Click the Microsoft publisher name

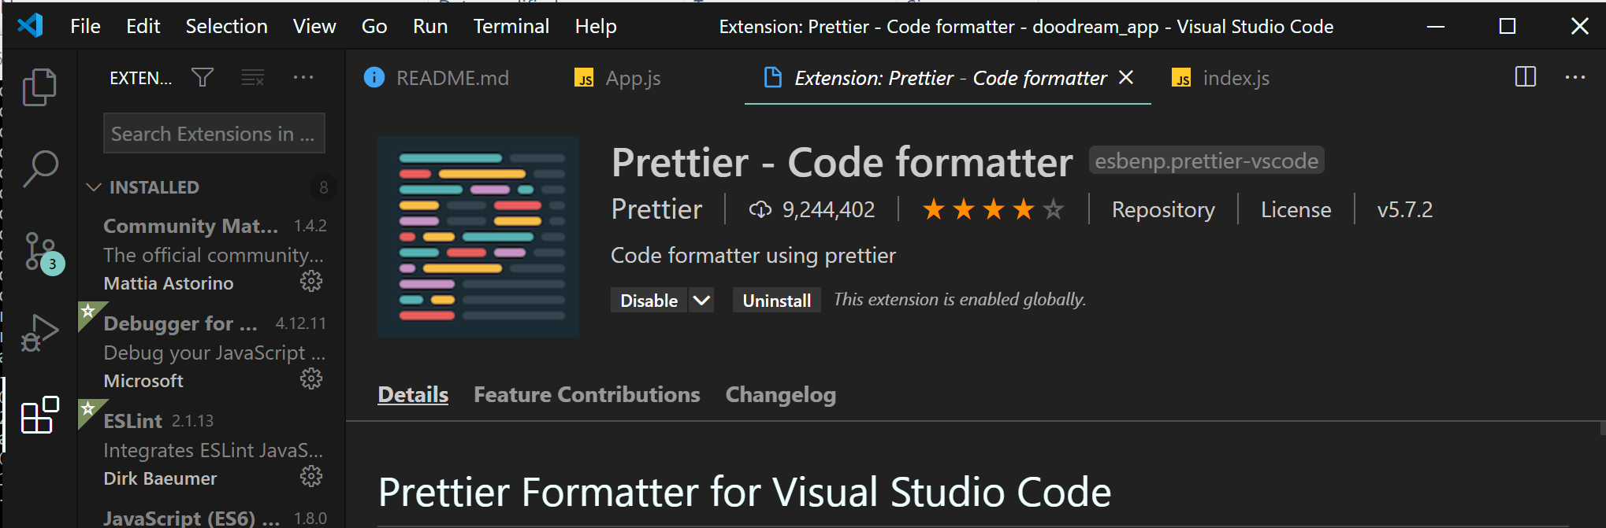point(143,381)
